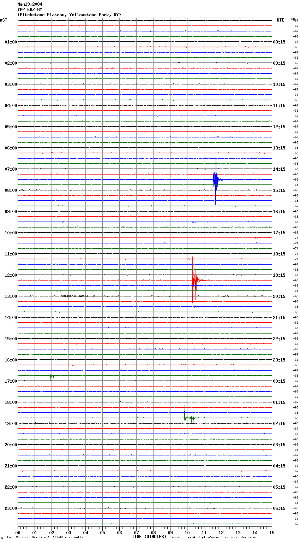Select the 08:15 UTC time label

pyautogui.click(x=279, y=42)
